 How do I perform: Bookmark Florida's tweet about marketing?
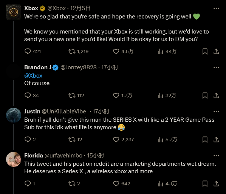tap(205, 183)
